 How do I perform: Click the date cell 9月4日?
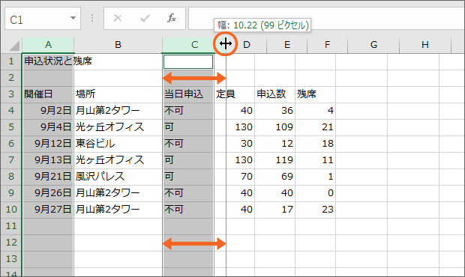(x=48, y=127)
